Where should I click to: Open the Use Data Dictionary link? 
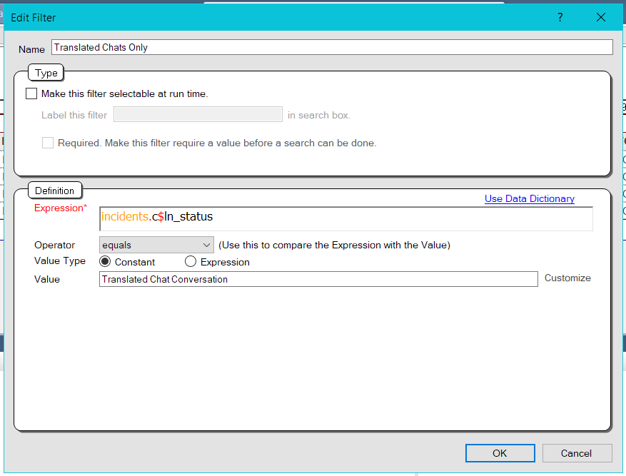pyautogui.click(x=529, y=199)
